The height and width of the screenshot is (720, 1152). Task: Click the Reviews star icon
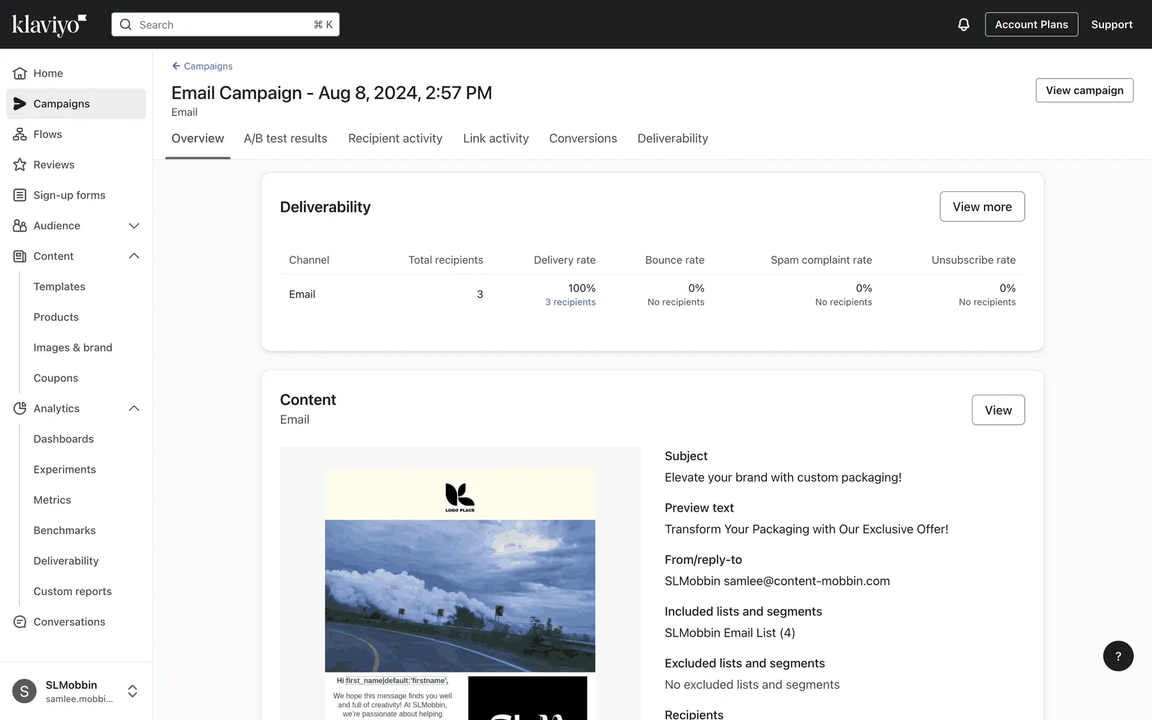pyautogui.click(x=20, y=164)
